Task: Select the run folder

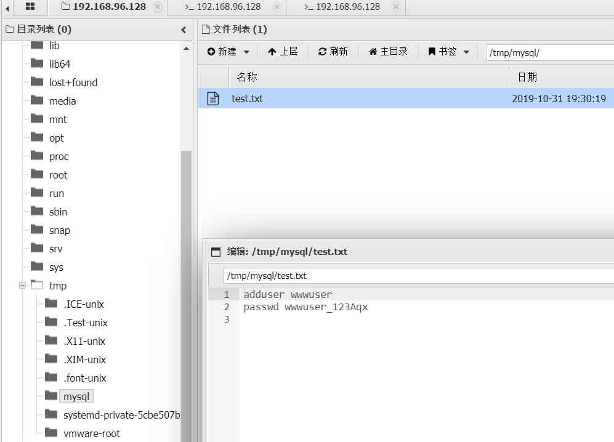Action: [x=57, y=193]
